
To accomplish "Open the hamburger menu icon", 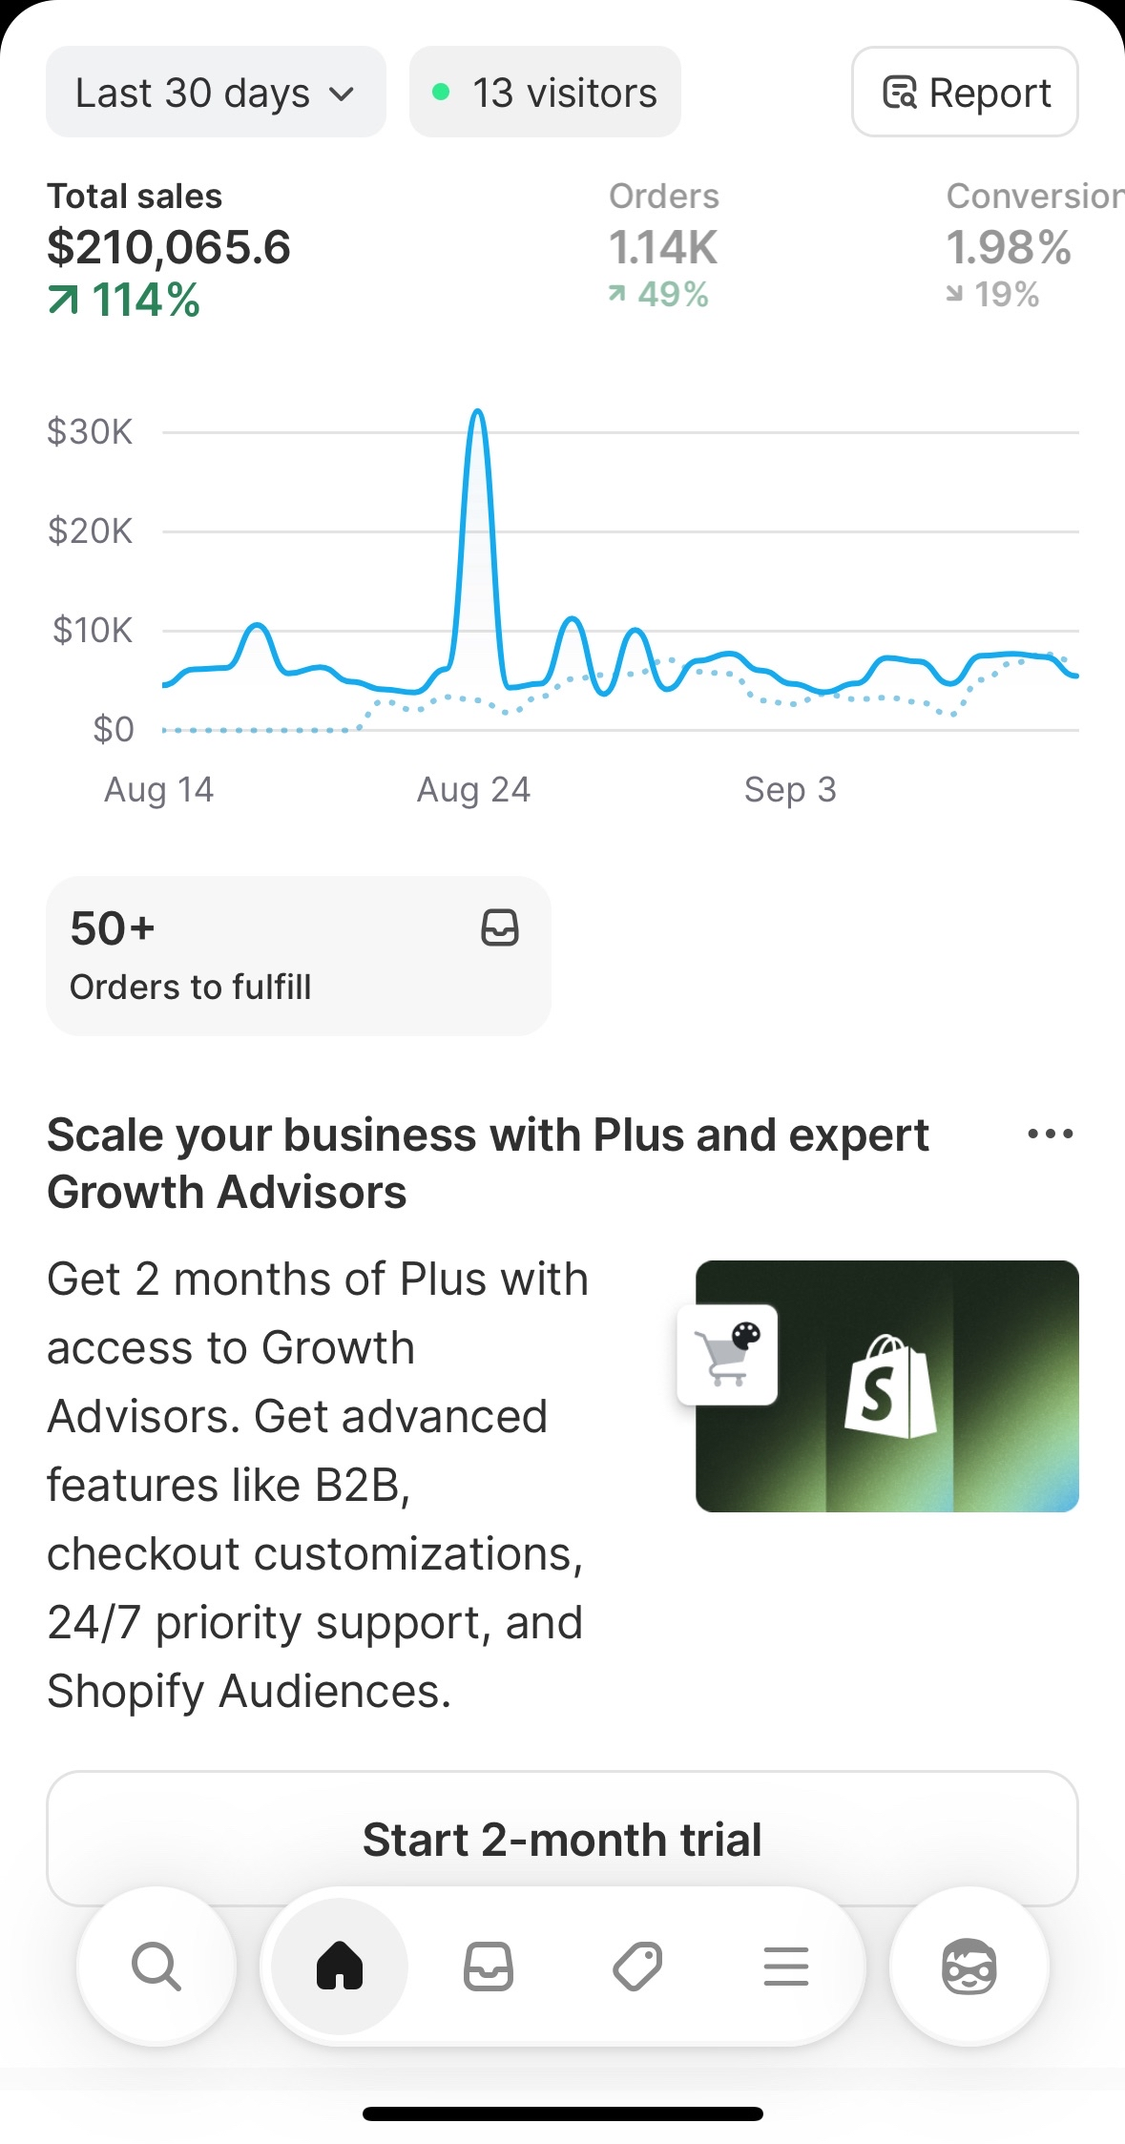I will tap(785, 1966).
